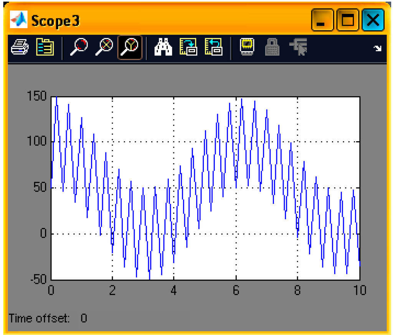The height and width of the screenshot is (335, 393).
Task: Autoscale the plot with binoculars icon
Action: click(163, 48)
